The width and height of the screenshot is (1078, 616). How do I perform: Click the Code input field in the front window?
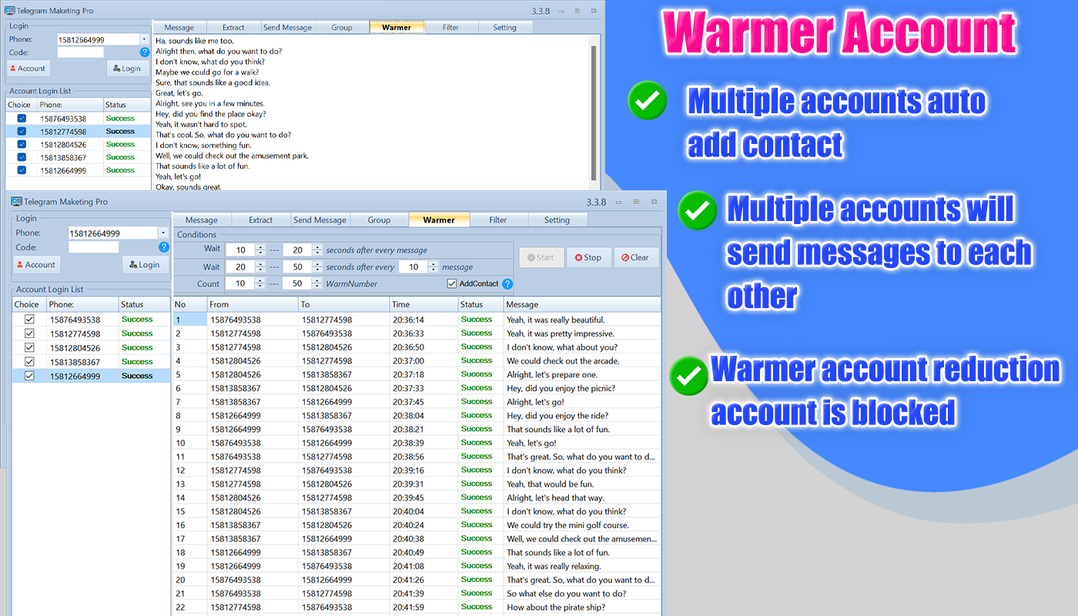[x=93, y=247]
